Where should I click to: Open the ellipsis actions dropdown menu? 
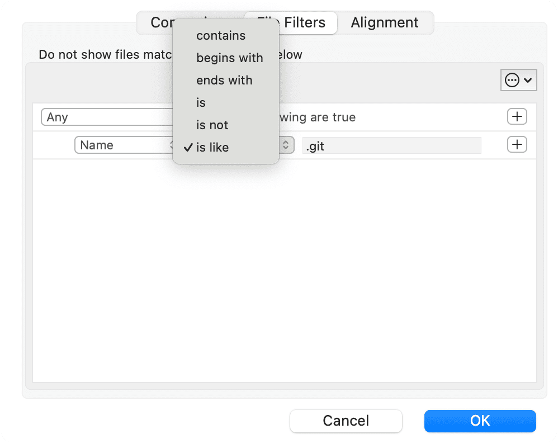pyautogui.click(x=518, y=80)
